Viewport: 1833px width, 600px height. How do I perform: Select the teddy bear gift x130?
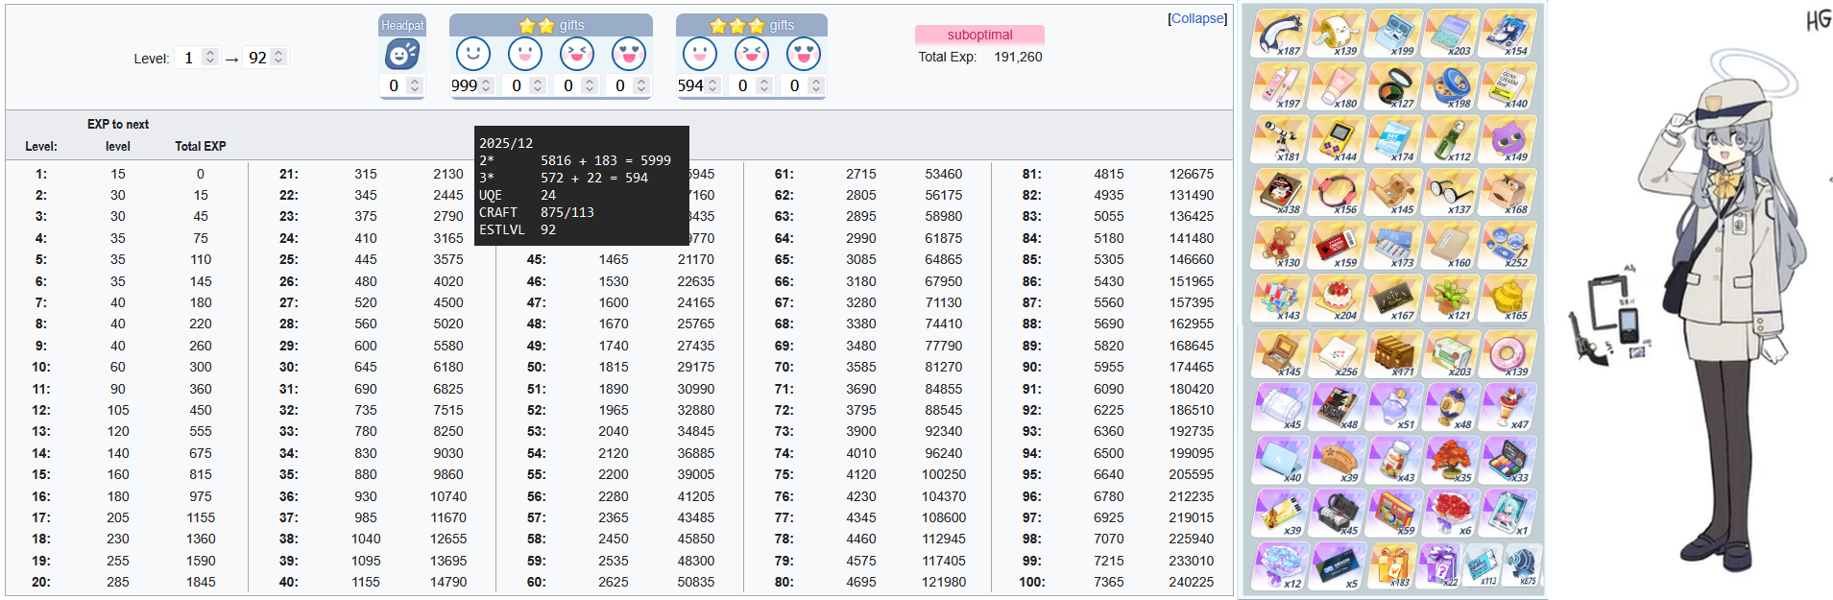[1279, 246]
